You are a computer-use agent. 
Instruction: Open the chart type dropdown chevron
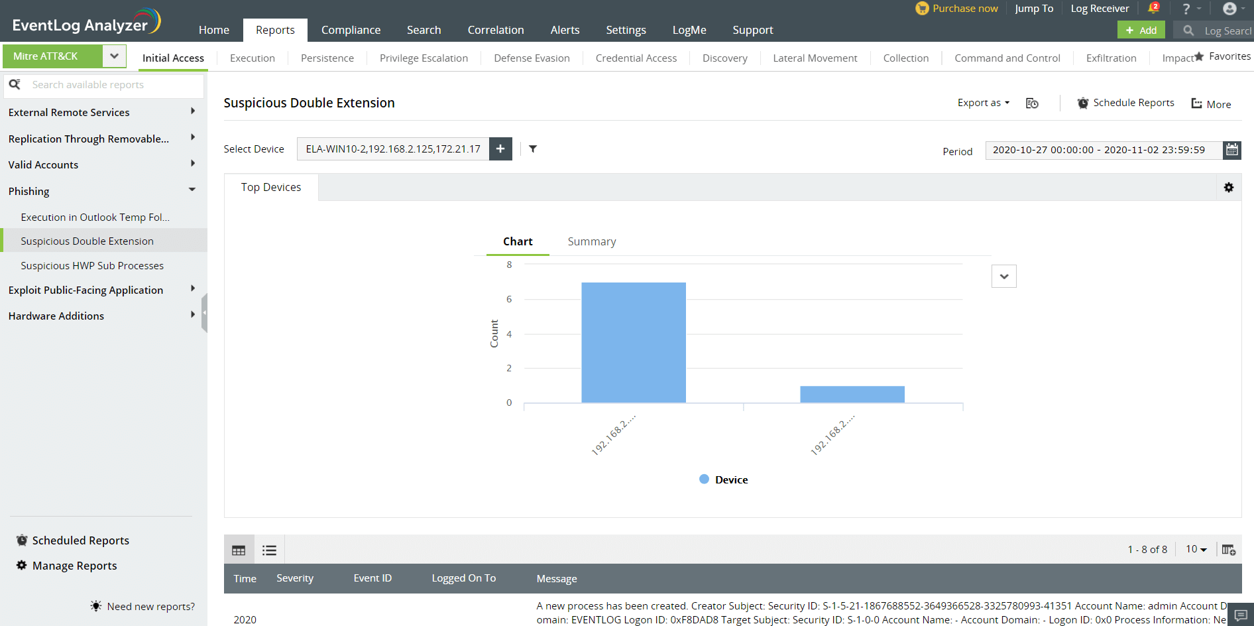tap(1004, 277)
